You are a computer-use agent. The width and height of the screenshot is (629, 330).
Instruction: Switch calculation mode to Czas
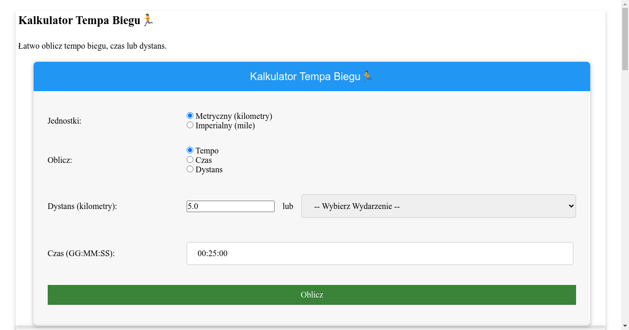click(x=190, y=159)
